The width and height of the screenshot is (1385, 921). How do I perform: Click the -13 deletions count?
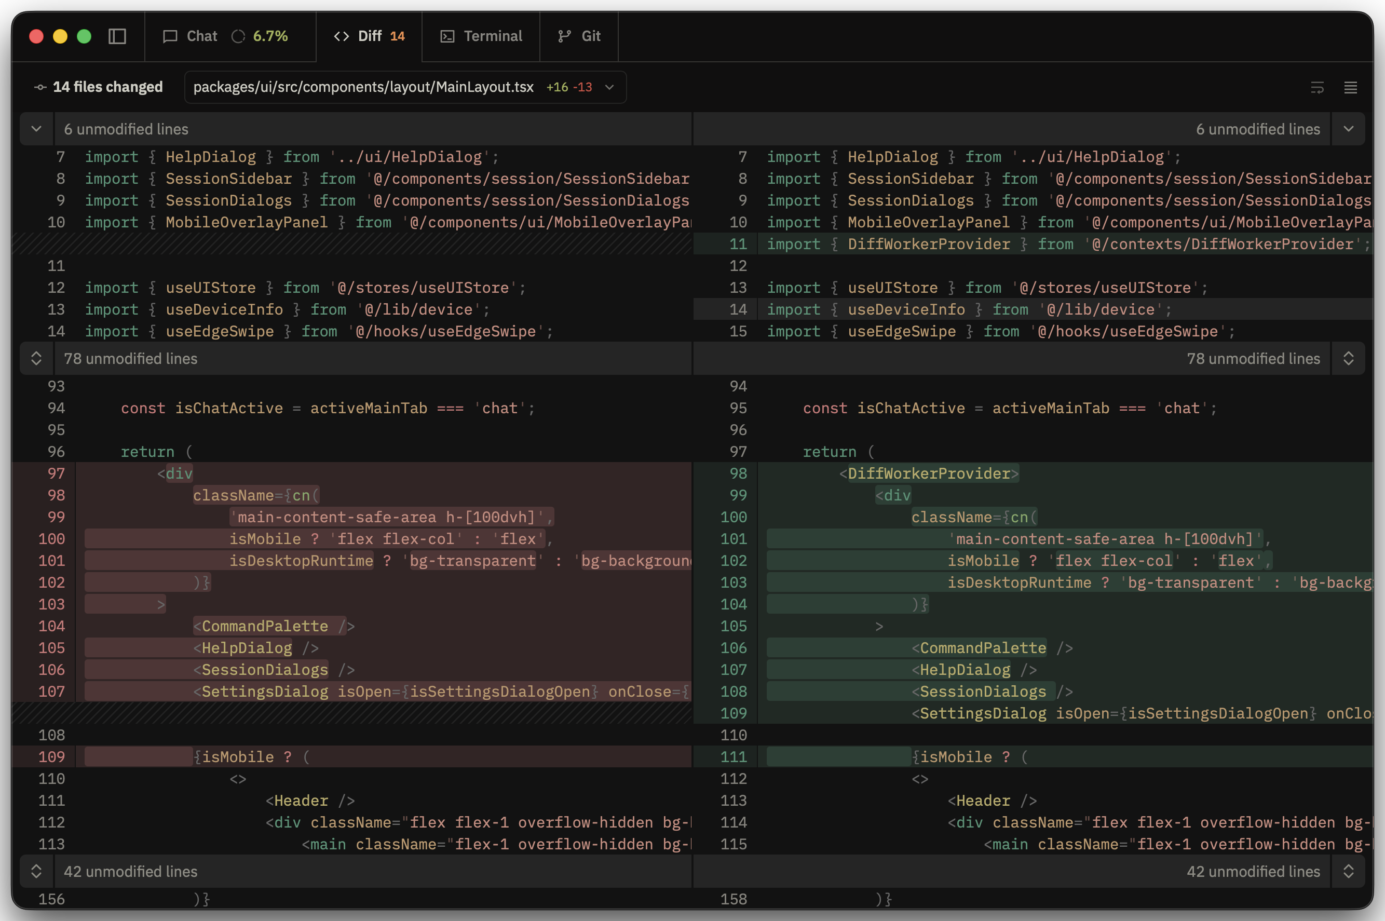coord(582,87)
